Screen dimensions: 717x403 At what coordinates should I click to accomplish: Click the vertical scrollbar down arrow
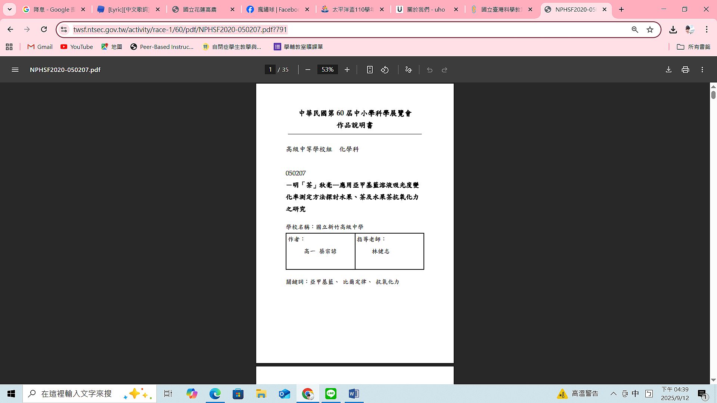click(713, 380)
